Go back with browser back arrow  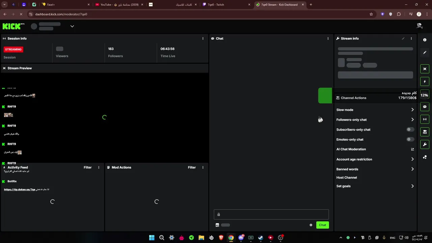pyautogui.click(x=5, y=14)
